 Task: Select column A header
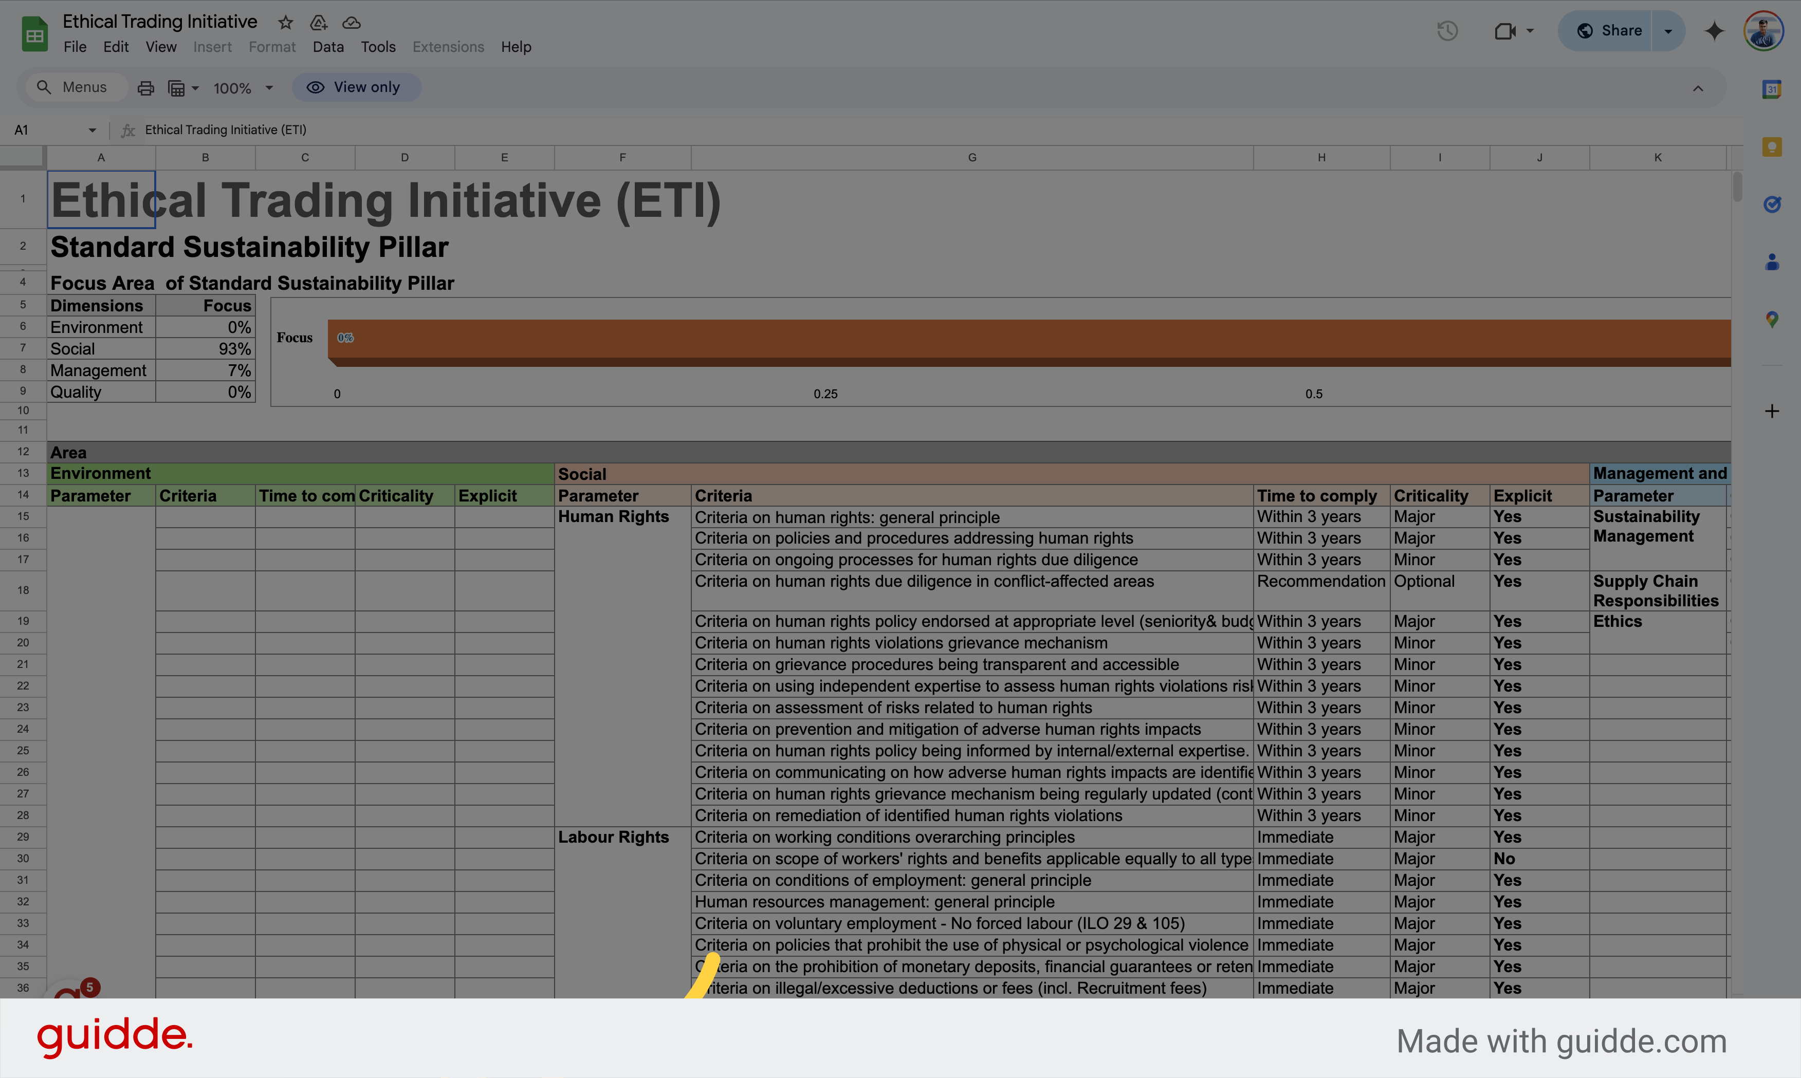point(101,157)
